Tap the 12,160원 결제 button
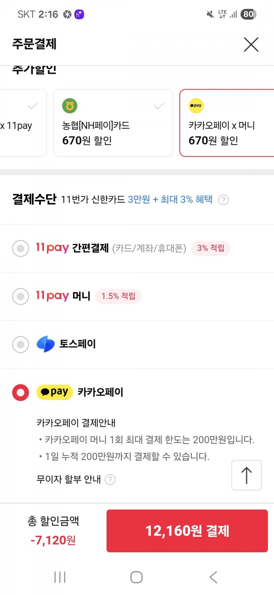This screenshot has width=274, height=595. (x=187, y=531)
